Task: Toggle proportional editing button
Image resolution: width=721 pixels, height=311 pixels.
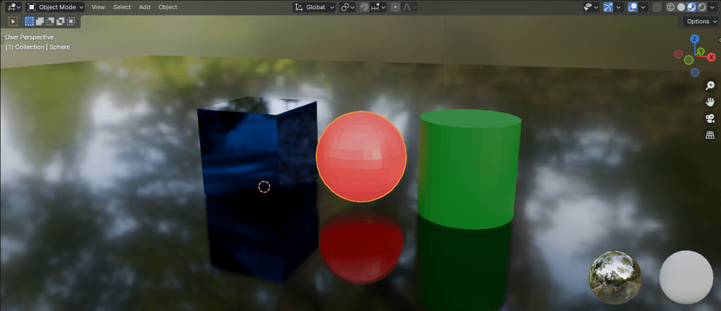Action: [x=395, y=7]
